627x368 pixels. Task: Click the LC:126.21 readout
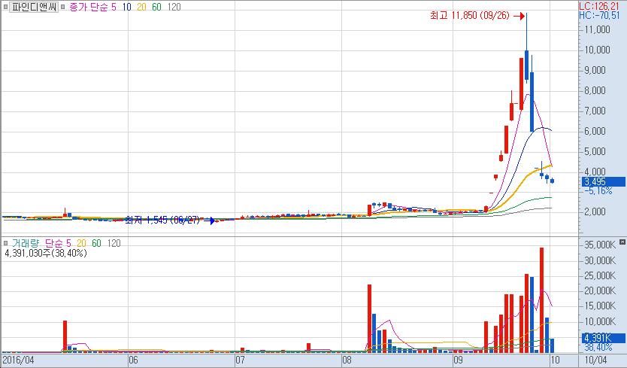pyautogui.click(x=602, y=5)
